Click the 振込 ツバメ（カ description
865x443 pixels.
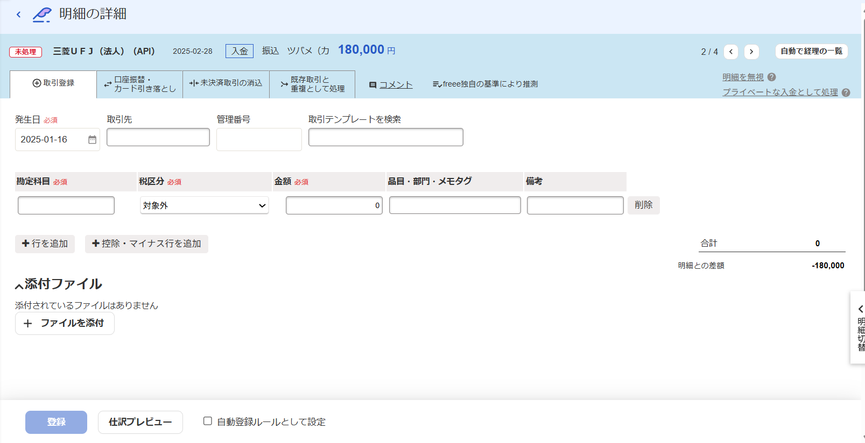(x=296, y=51)
